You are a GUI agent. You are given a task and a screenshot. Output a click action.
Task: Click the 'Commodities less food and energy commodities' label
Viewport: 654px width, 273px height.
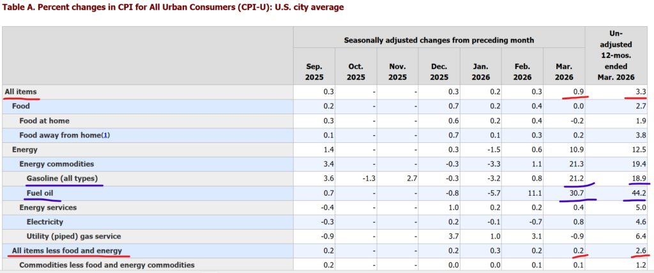pos(107,265)
